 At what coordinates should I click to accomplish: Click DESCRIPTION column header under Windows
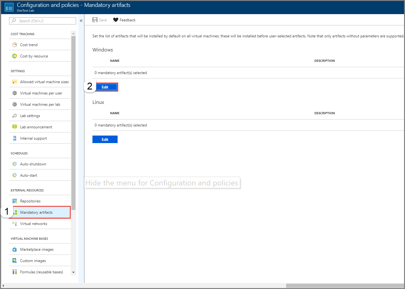pos(325,61)
